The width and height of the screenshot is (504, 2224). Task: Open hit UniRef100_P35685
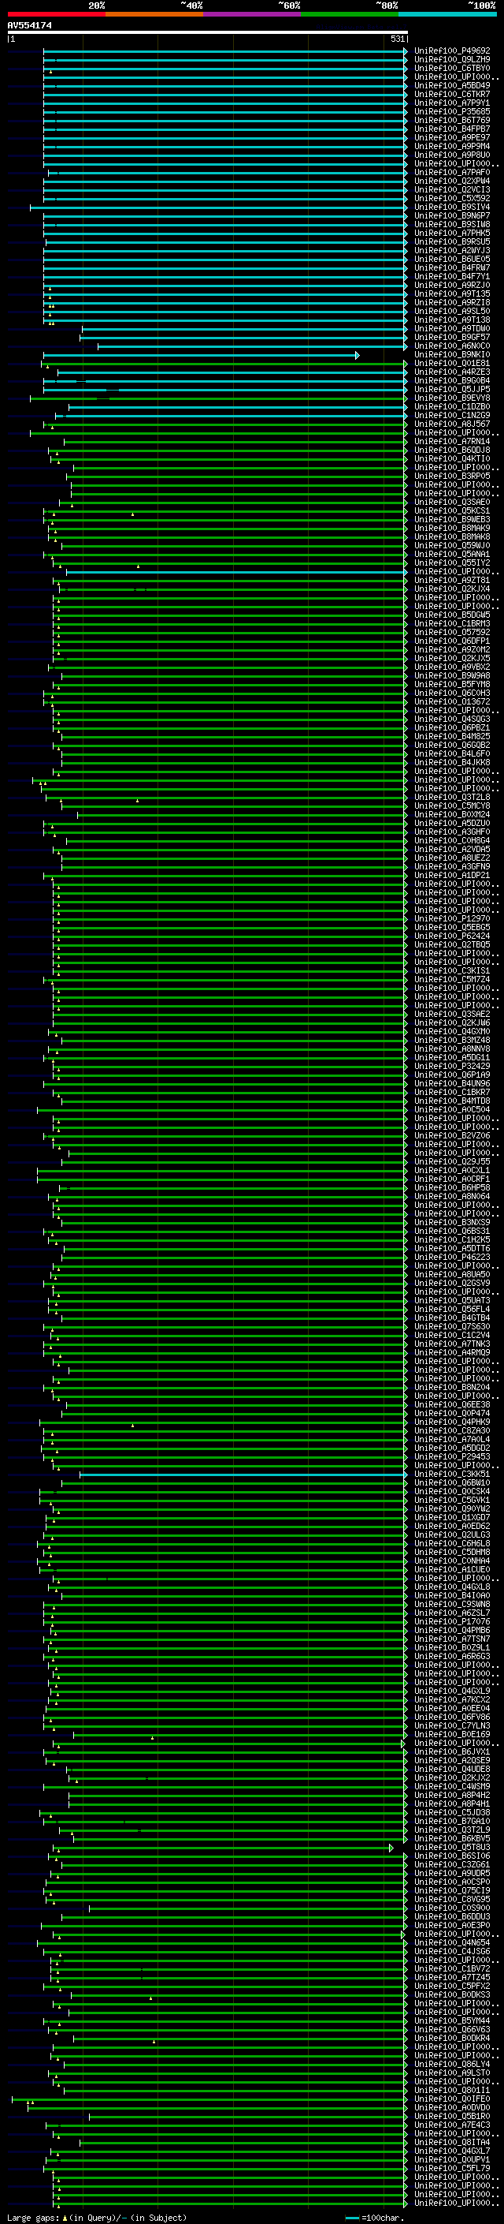click(452, 111)
